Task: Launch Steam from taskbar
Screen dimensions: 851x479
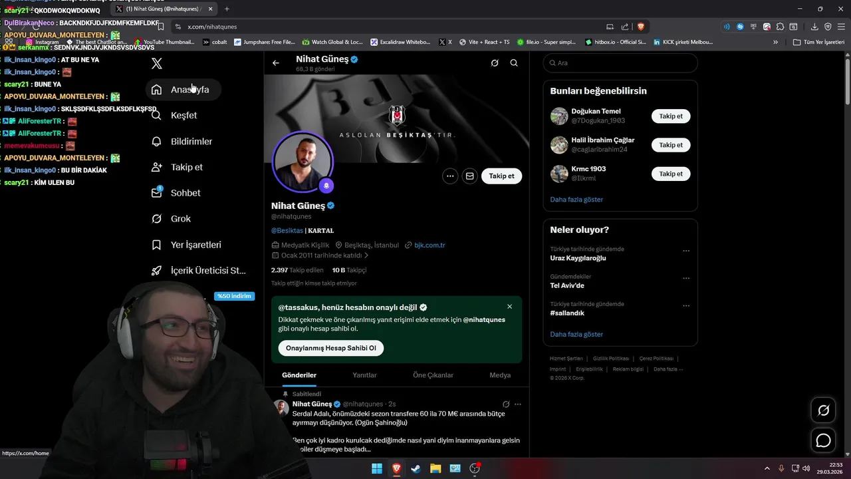Action: [x=416, y=468]
